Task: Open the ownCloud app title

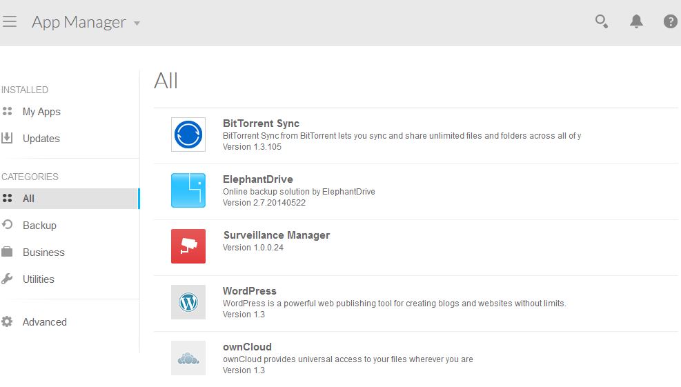Action: (247, 347)
